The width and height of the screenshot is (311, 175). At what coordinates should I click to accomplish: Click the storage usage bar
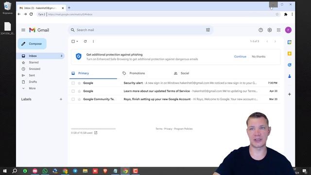click(93, 129)
